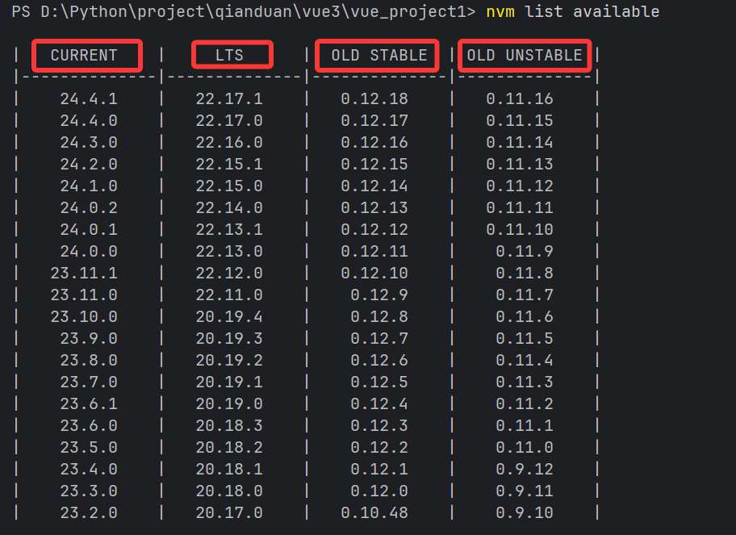Select LTS version 22.13.1

click(x=229, y=229)
